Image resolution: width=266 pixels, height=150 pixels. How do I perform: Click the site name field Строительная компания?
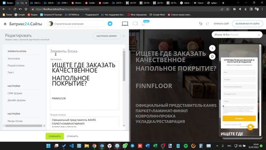(x=76, y=24)
